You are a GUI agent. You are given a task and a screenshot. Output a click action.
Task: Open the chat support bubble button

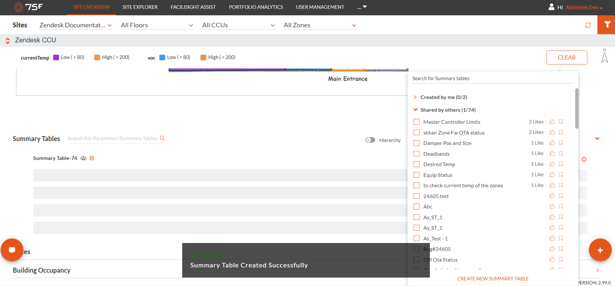coord(12,250)
